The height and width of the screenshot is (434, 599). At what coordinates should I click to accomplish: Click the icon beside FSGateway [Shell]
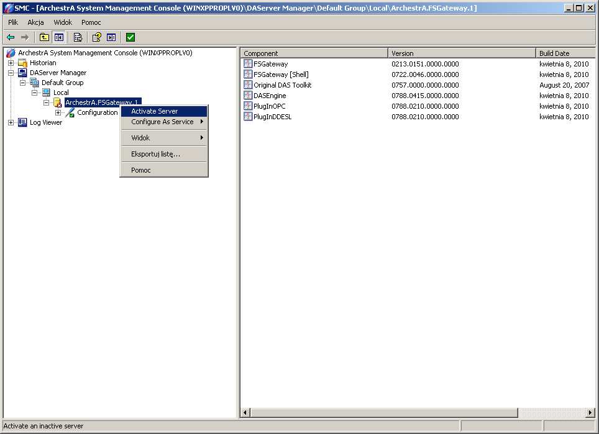point(248,75)
